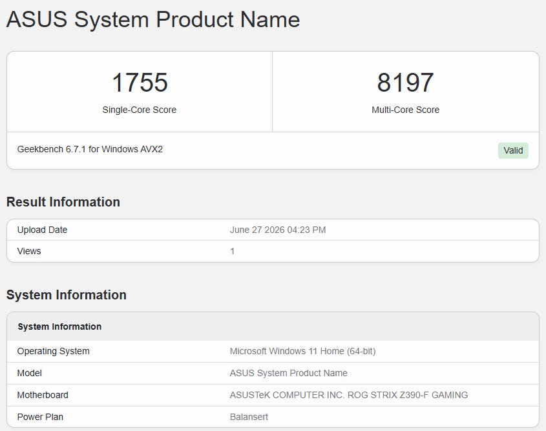Click the System Information table header row
The image size is (546, 431).
[x=273, y=326]
